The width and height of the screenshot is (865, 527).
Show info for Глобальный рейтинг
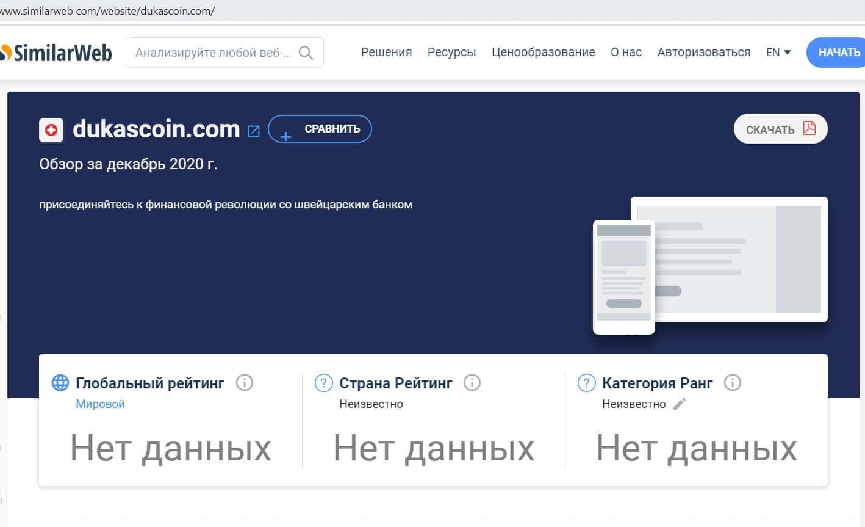[x=245, y=383]
